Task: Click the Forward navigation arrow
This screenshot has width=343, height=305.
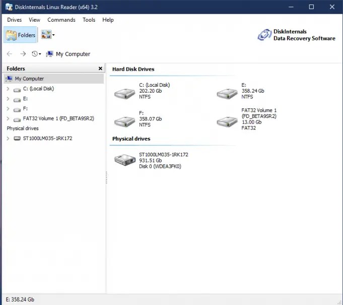Action: (23, 54)
